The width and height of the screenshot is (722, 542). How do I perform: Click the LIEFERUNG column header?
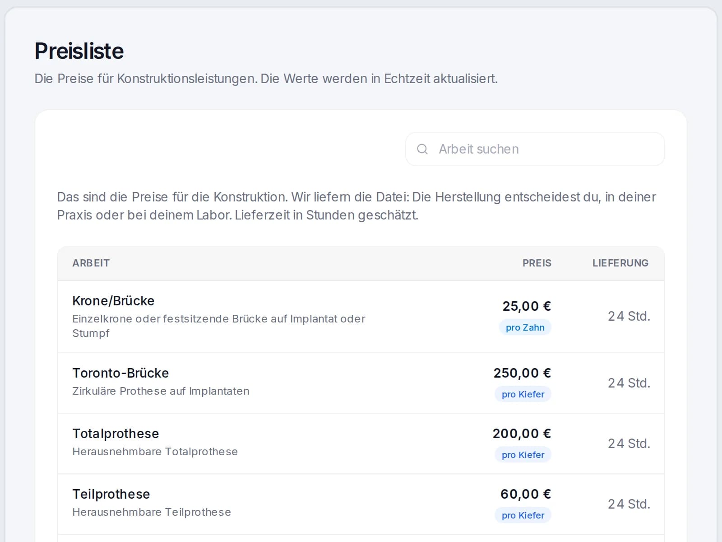620,263
